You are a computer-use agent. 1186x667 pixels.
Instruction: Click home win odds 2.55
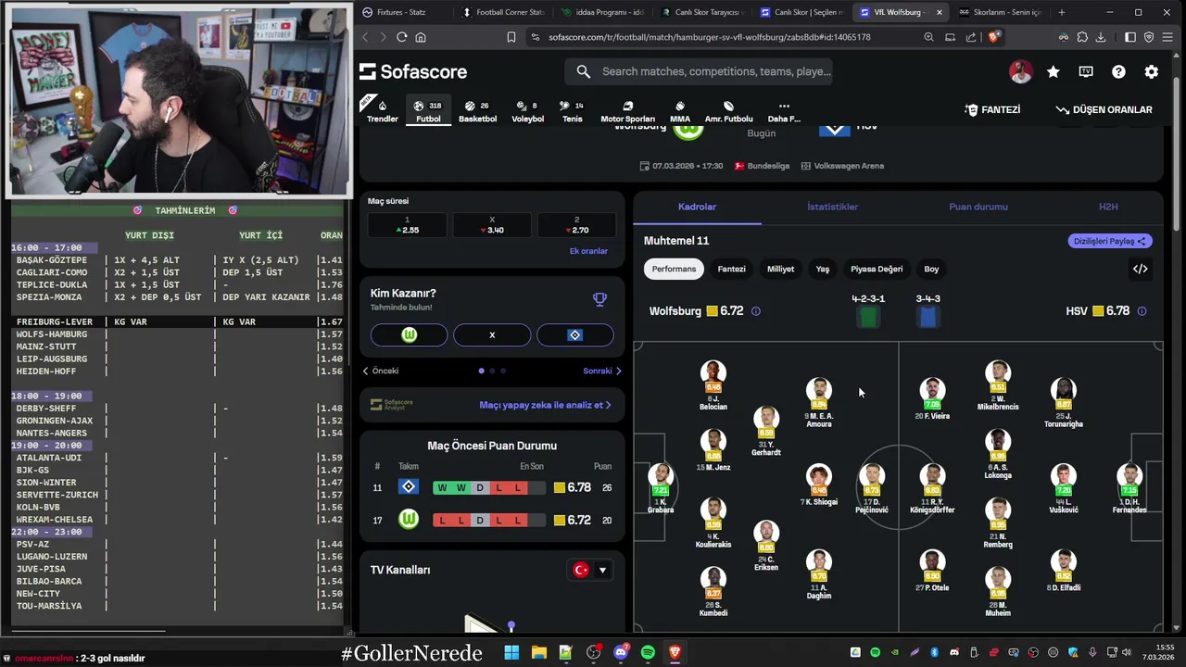(x=407, y=225)
